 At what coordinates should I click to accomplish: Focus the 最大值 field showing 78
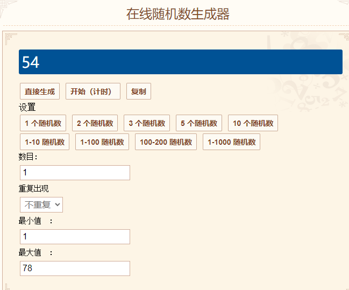[75, 268]
